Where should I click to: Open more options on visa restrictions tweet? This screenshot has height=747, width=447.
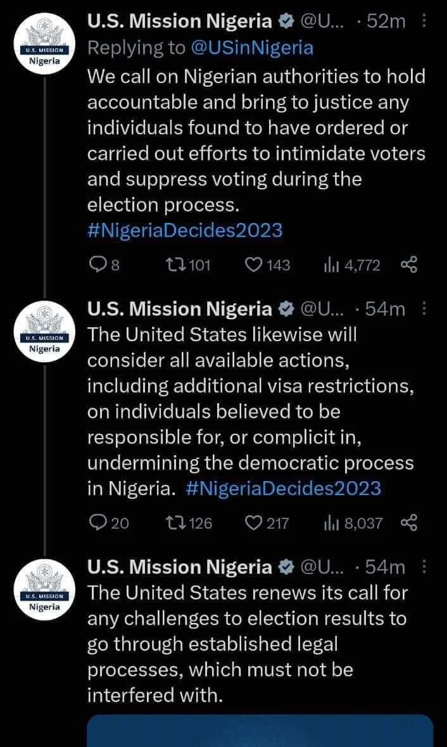(424, 308)
